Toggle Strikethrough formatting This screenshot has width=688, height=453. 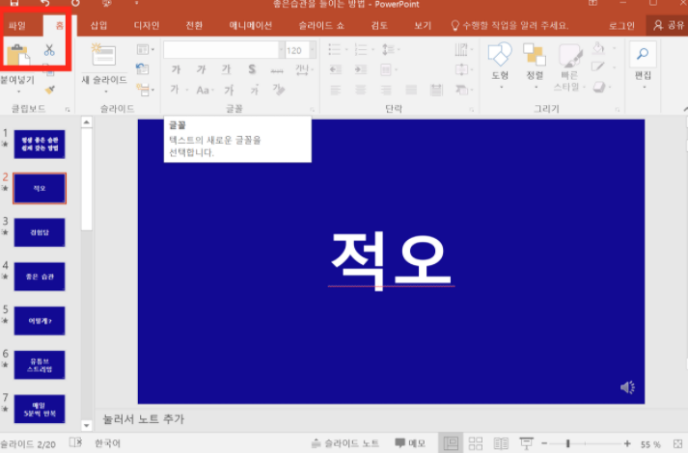coord(277,69)
